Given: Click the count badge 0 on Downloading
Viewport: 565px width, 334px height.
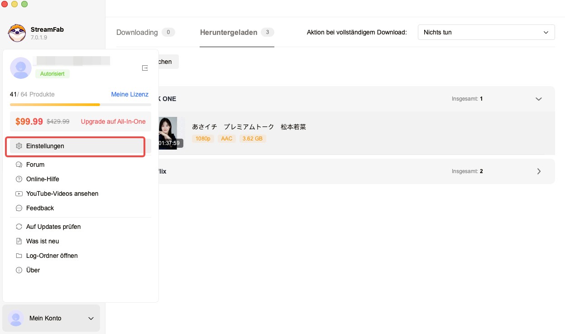Looking at the screenshot, I should 168,32.
